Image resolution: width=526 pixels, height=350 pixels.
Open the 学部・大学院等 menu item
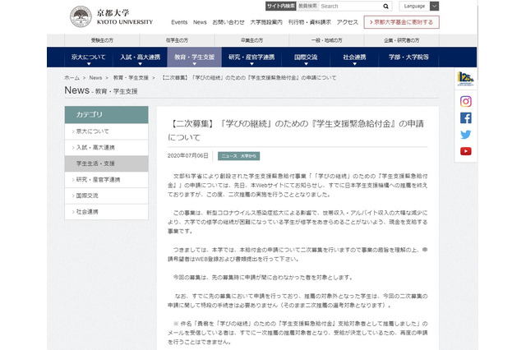[x=408, y=58]
